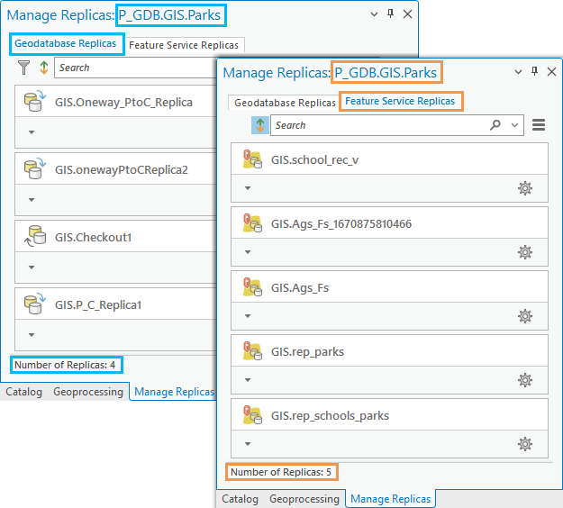The height and width of the screenshot is (508, 563).
Task: Click the search magnifier icon in front pane
Action: [x=495, y=125]
